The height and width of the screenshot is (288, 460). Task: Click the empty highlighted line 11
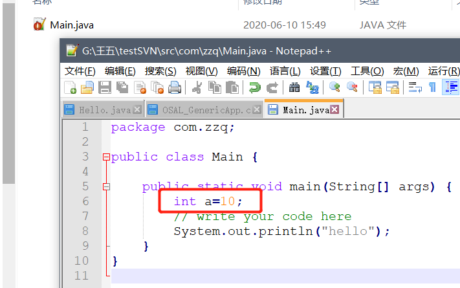(285, 276)
